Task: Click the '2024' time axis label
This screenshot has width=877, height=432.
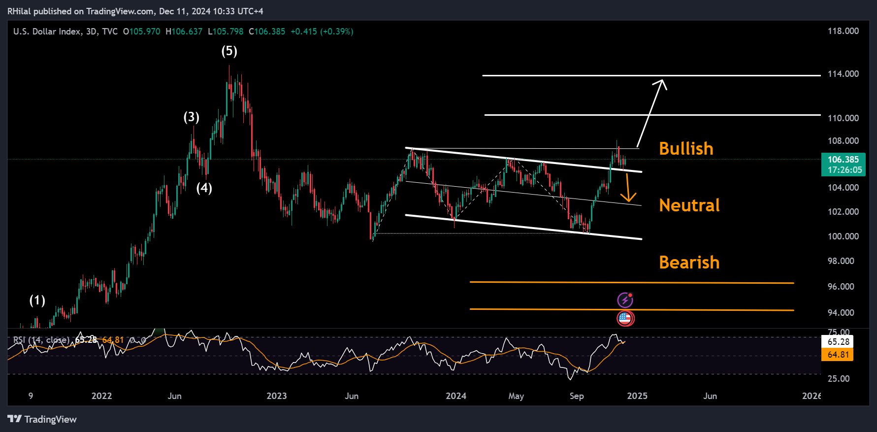Action: click(x=456, y=396)
